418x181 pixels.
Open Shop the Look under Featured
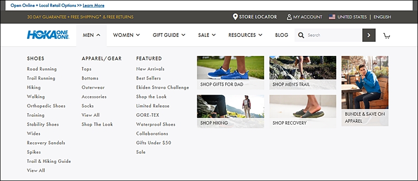151,97
